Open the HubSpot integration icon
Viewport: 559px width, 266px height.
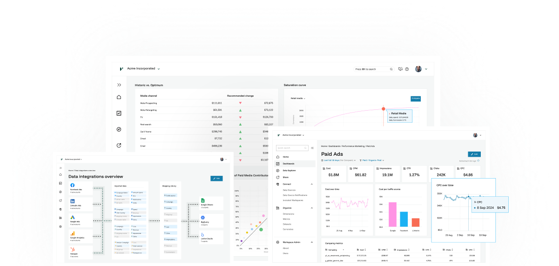(x=73, y=250)
